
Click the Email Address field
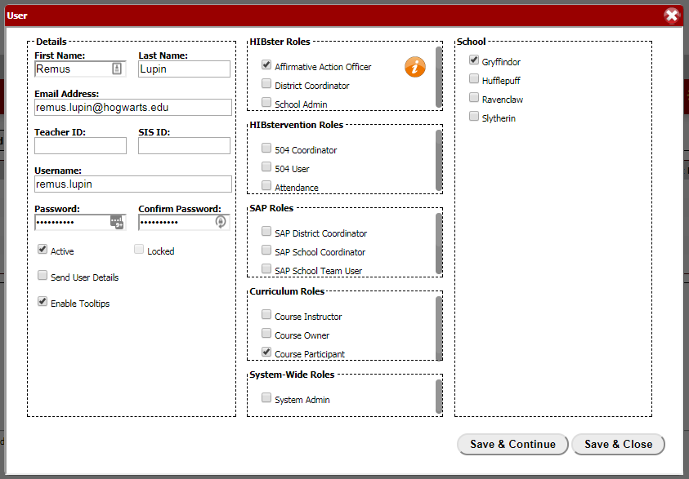tap(133, 108)
